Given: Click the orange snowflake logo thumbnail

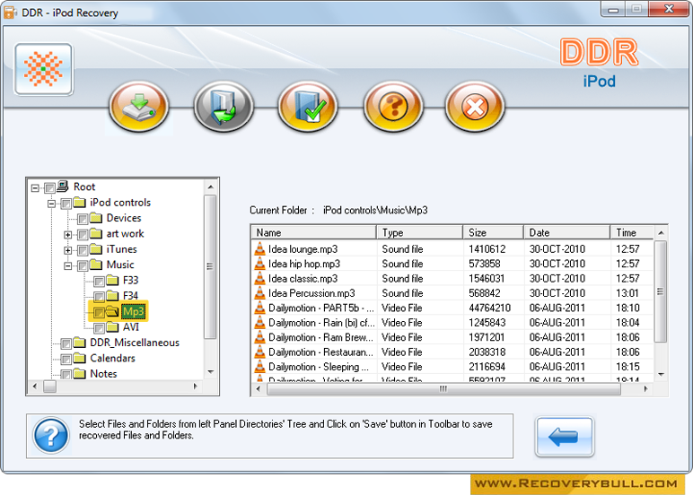Looking at the screenshot, I should 43,69.
